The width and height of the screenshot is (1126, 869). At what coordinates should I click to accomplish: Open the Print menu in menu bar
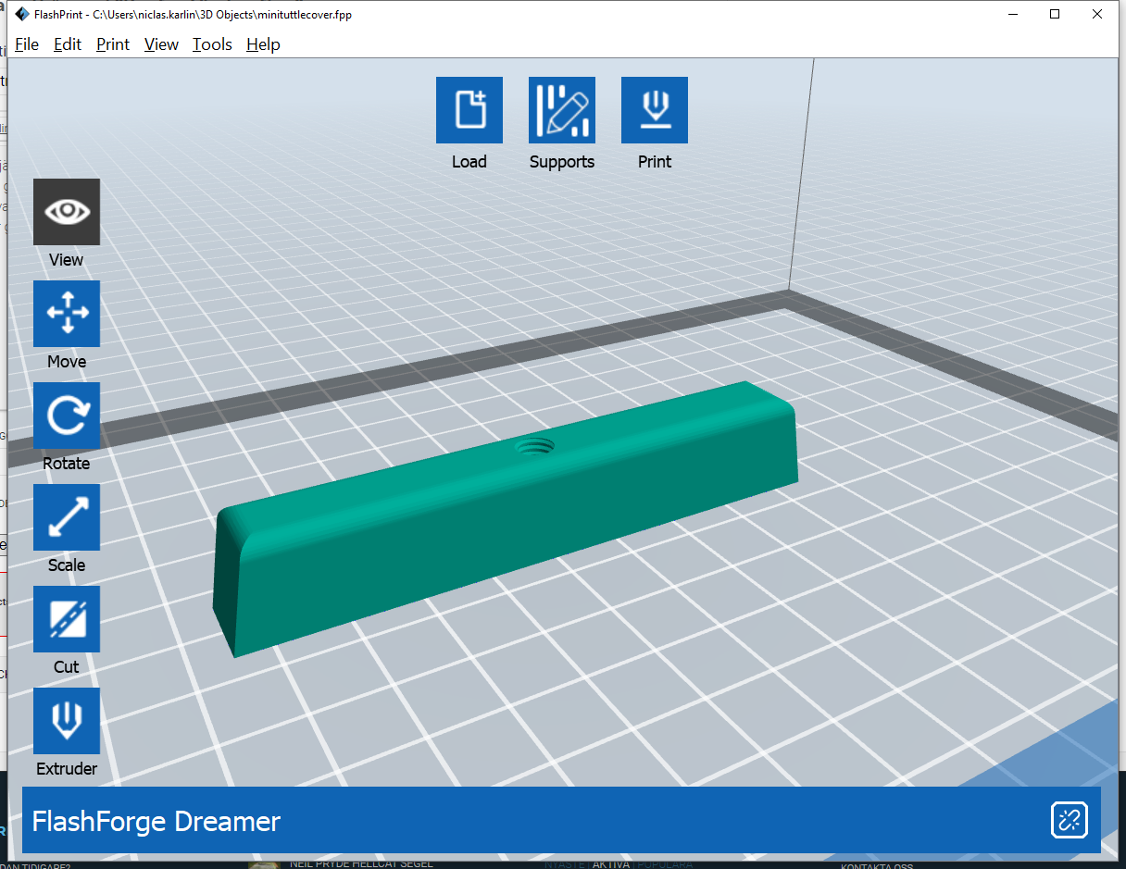(x=113, y=44)
